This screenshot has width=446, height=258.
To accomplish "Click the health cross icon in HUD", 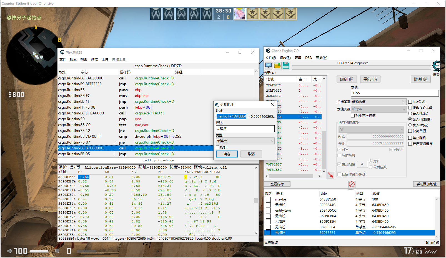I will click(x=10, y=251).
